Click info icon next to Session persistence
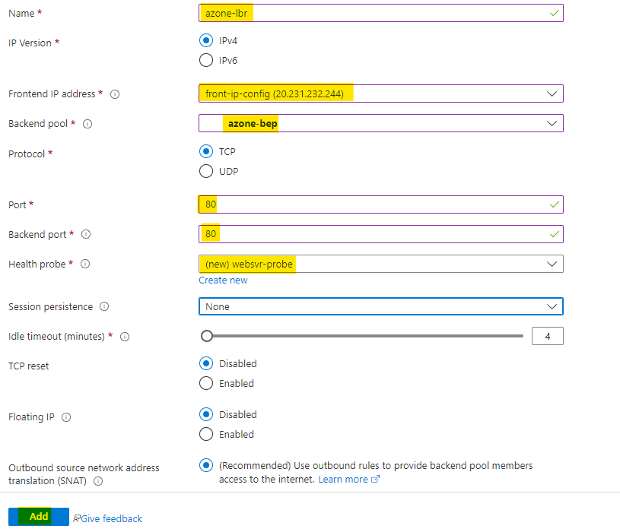 [104, 307]
